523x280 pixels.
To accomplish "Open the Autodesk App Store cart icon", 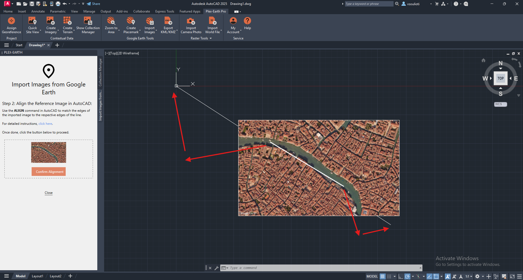I will pyautogui.click(x=437, y=4).
